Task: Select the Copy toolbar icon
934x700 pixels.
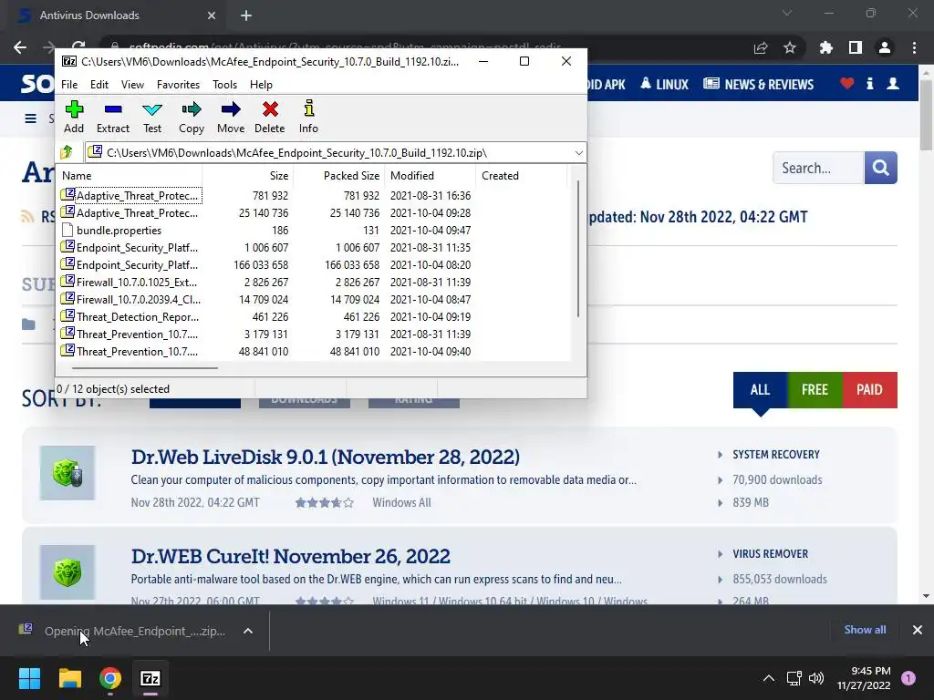Action: pos(192,117)
